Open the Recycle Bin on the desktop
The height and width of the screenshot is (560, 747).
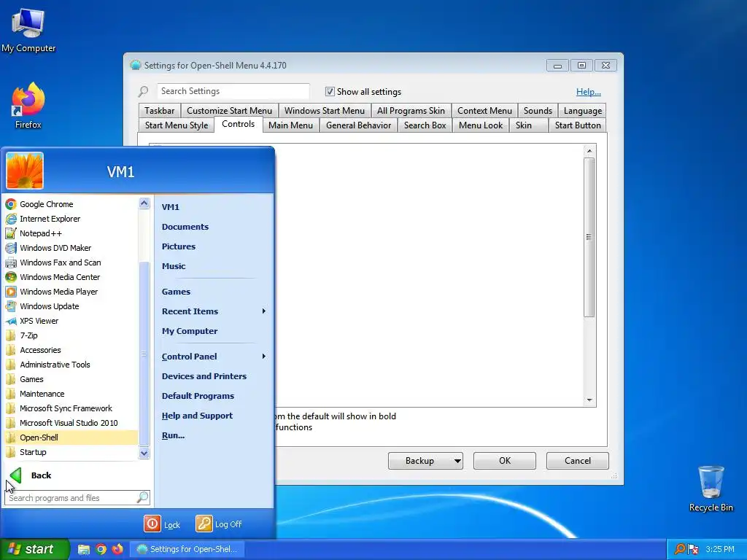pyautogui.click(x=711, y=489)
